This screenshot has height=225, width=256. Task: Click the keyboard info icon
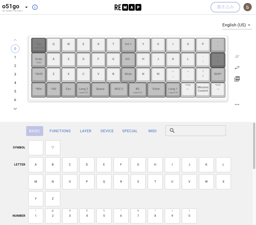[35, 7]
